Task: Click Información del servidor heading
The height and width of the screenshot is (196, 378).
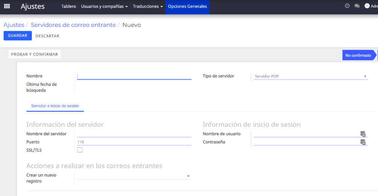Action: pos(65,125)
